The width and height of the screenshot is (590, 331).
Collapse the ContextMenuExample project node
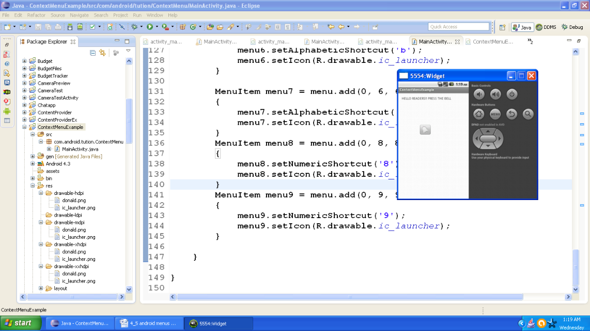click(24, 127)
